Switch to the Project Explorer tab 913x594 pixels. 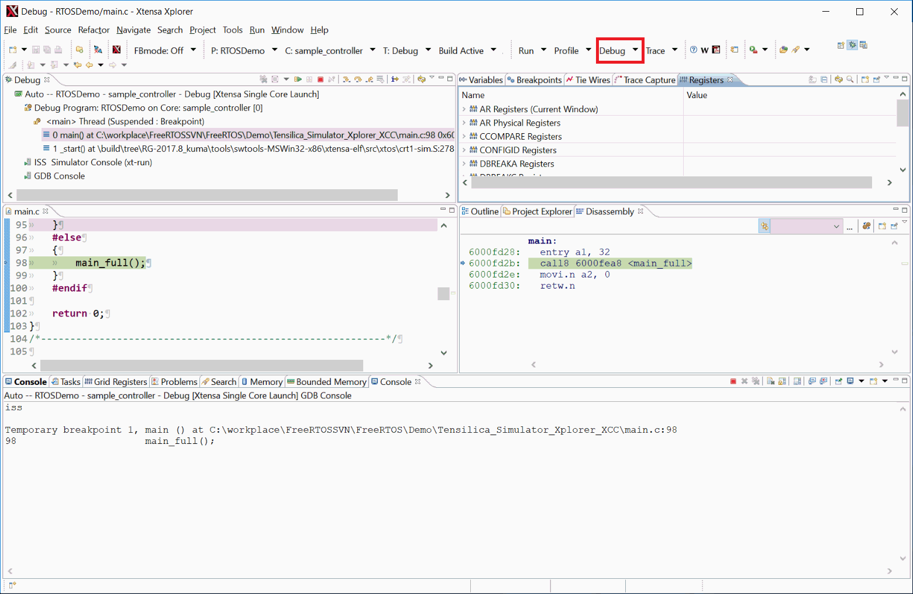pyautogui.click(x=538, y=211)
